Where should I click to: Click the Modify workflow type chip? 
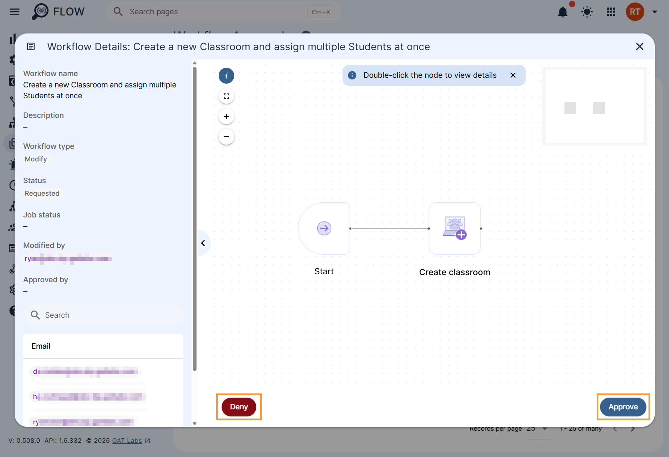(x=36, y=159)
